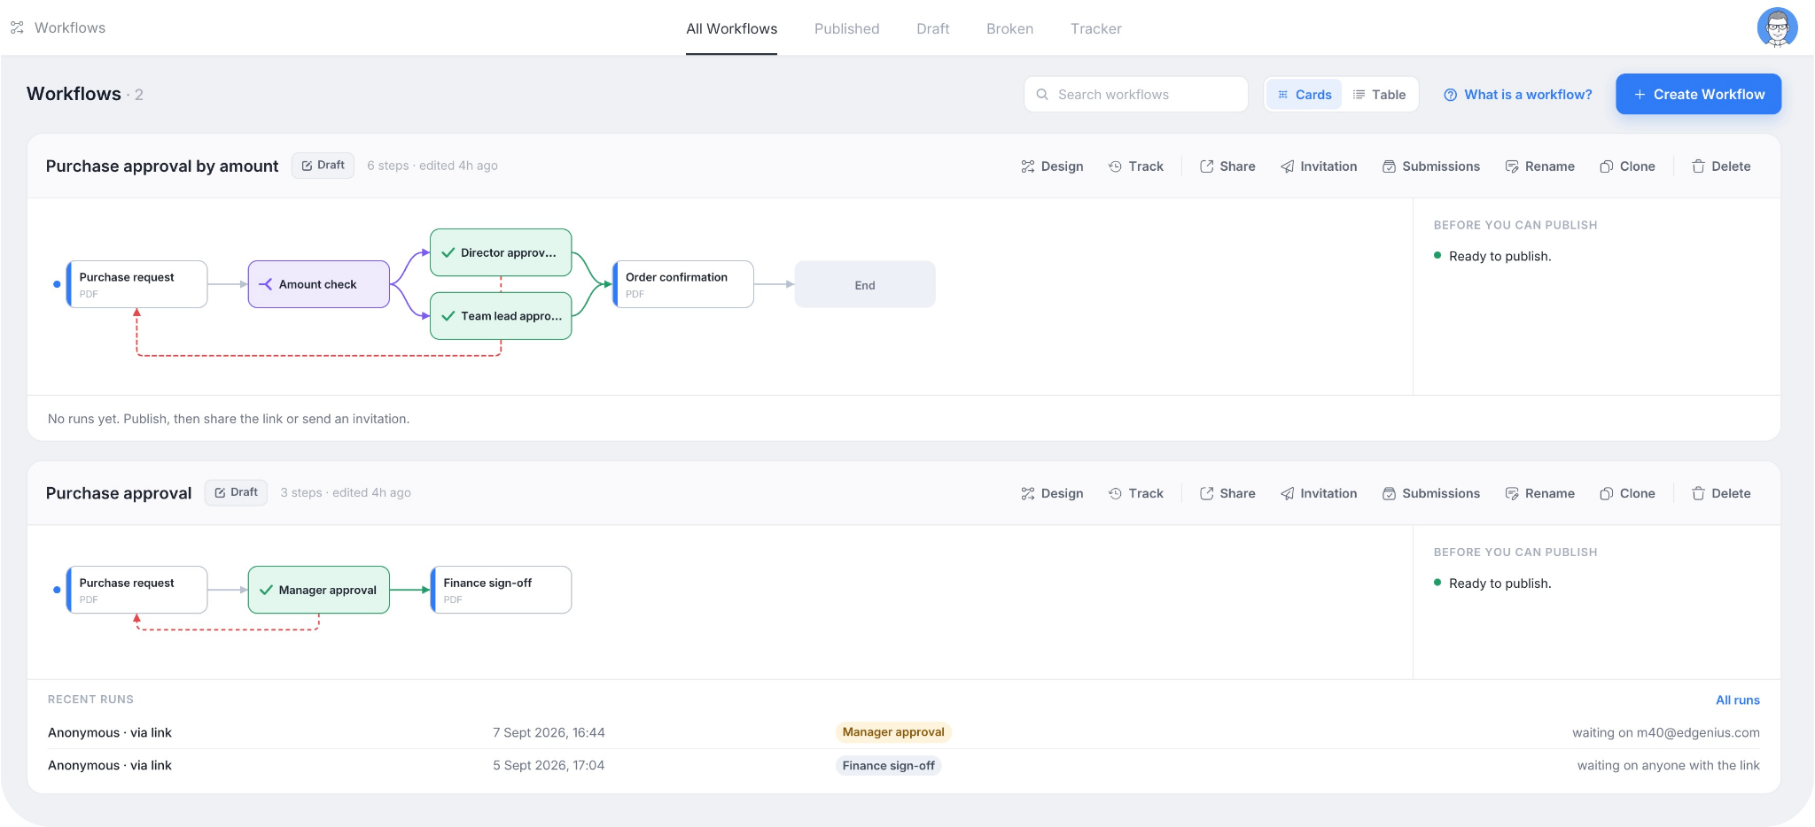Open the user avatar profile menu
1815x827 pixels.
pos(1777,27)
